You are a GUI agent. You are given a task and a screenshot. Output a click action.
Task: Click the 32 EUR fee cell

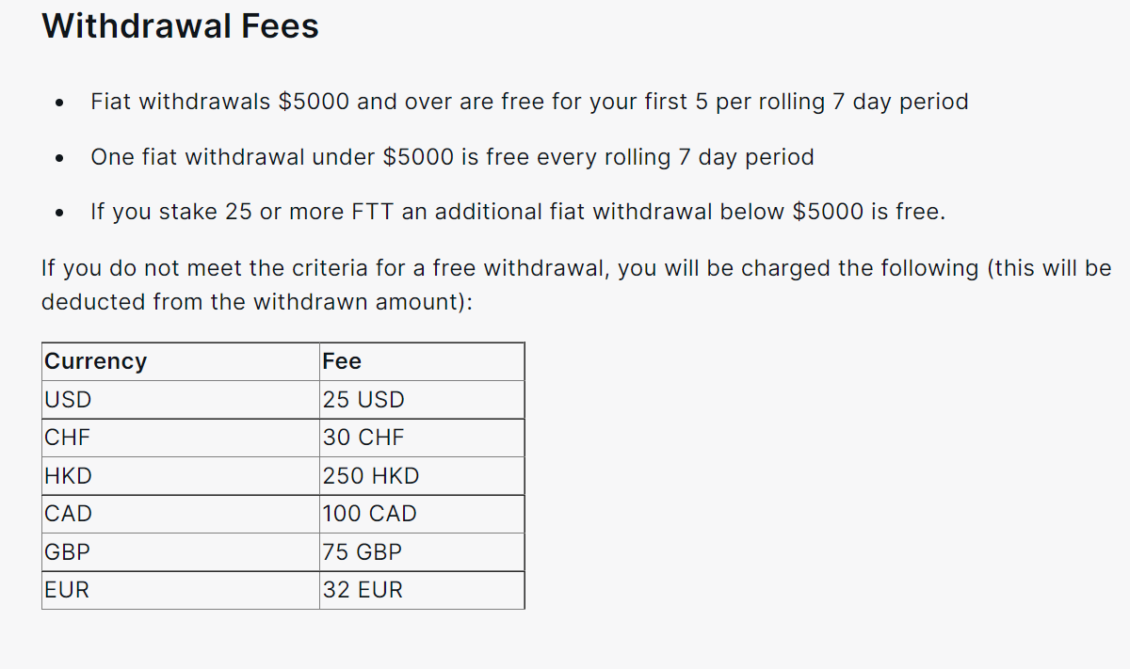(363, 590)
